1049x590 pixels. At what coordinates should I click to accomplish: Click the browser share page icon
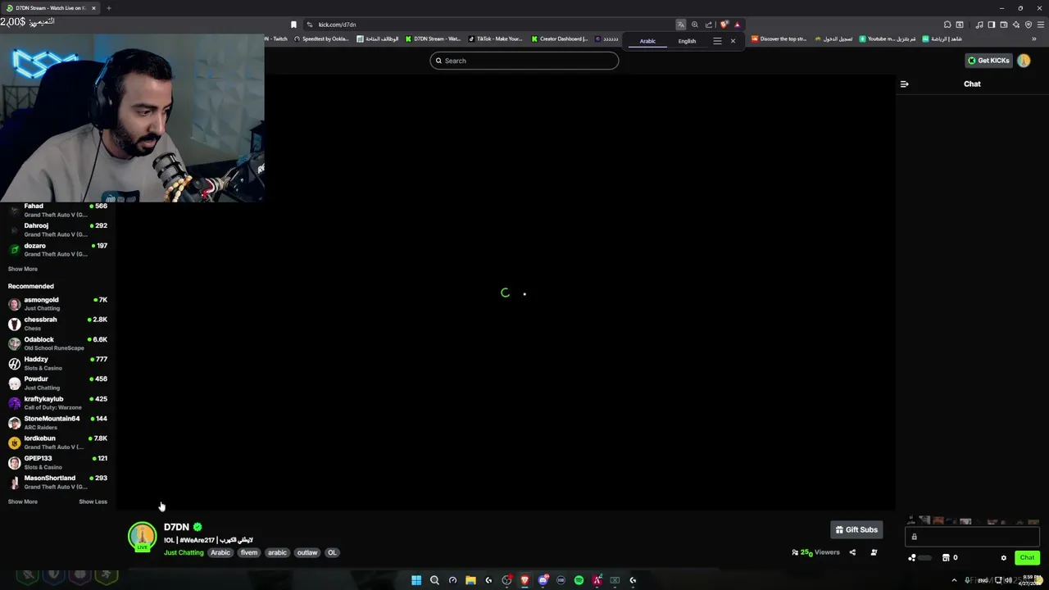(x=709, y=25)
